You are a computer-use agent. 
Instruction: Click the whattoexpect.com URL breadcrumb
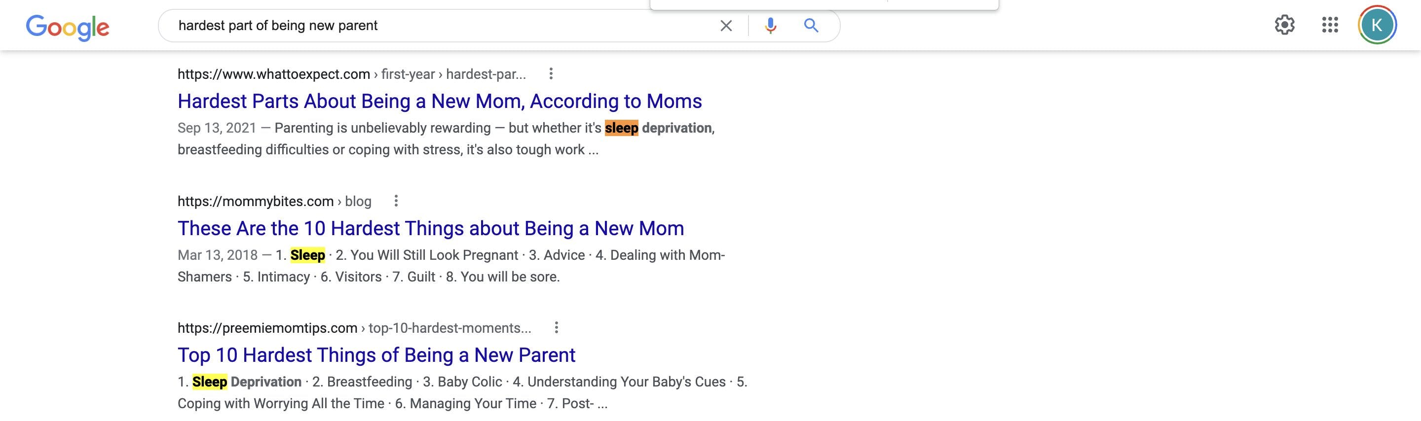point(351,74)
